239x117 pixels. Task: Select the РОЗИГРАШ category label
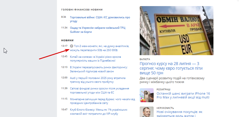pos(163,89)
